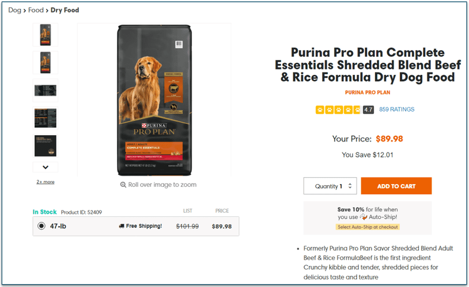The width and height of the screenshot is (469, 287).
Task: Click the Auto-Ship logo icon
Action: point(364,217)
